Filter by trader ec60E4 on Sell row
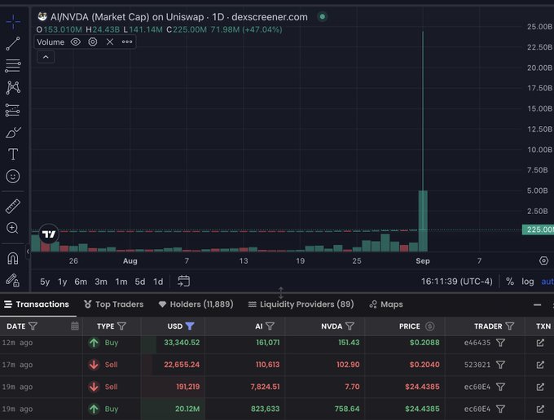The image size is (554, 420). (x=500, y=387)
